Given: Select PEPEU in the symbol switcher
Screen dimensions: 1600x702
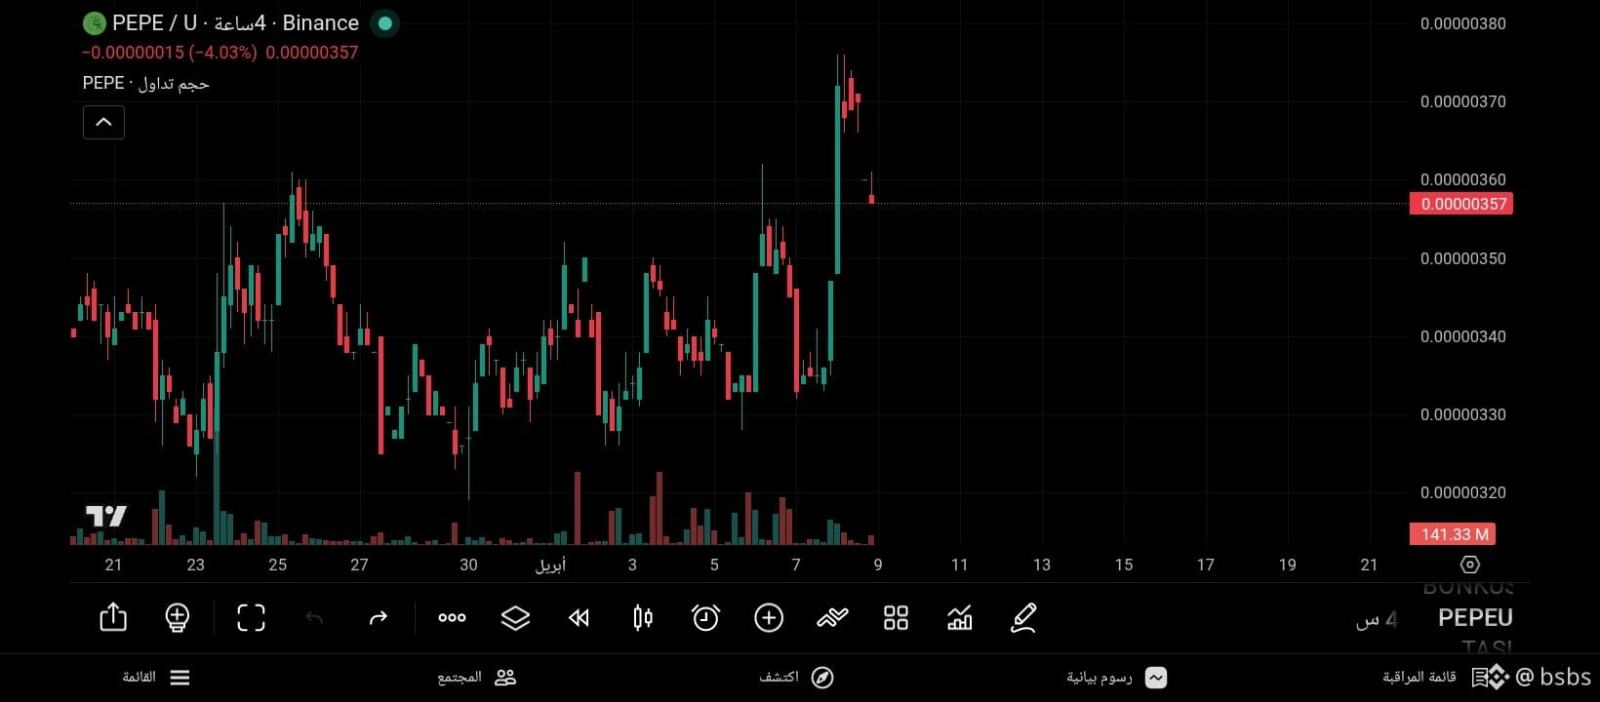Looking at the screenshot, I should [x=1475, y=617].
